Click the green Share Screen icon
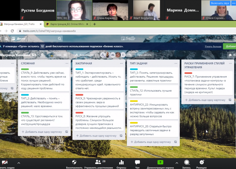Screen dimensions: 236x169 click(x=160, y=162)
